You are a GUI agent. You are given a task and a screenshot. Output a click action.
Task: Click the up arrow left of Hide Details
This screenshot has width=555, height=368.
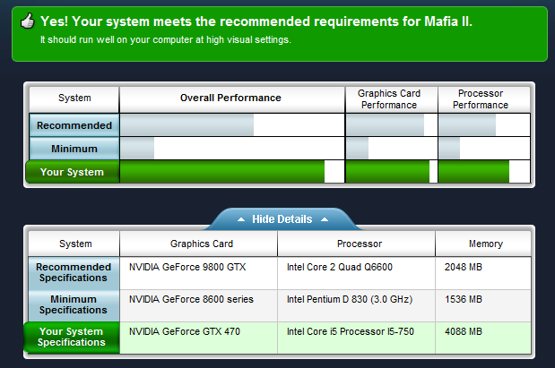tap(241, 219)
